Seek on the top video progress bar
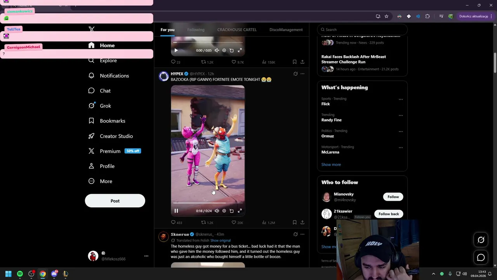The height and width of the screenshot is (280, 497). tap(208, 42)
